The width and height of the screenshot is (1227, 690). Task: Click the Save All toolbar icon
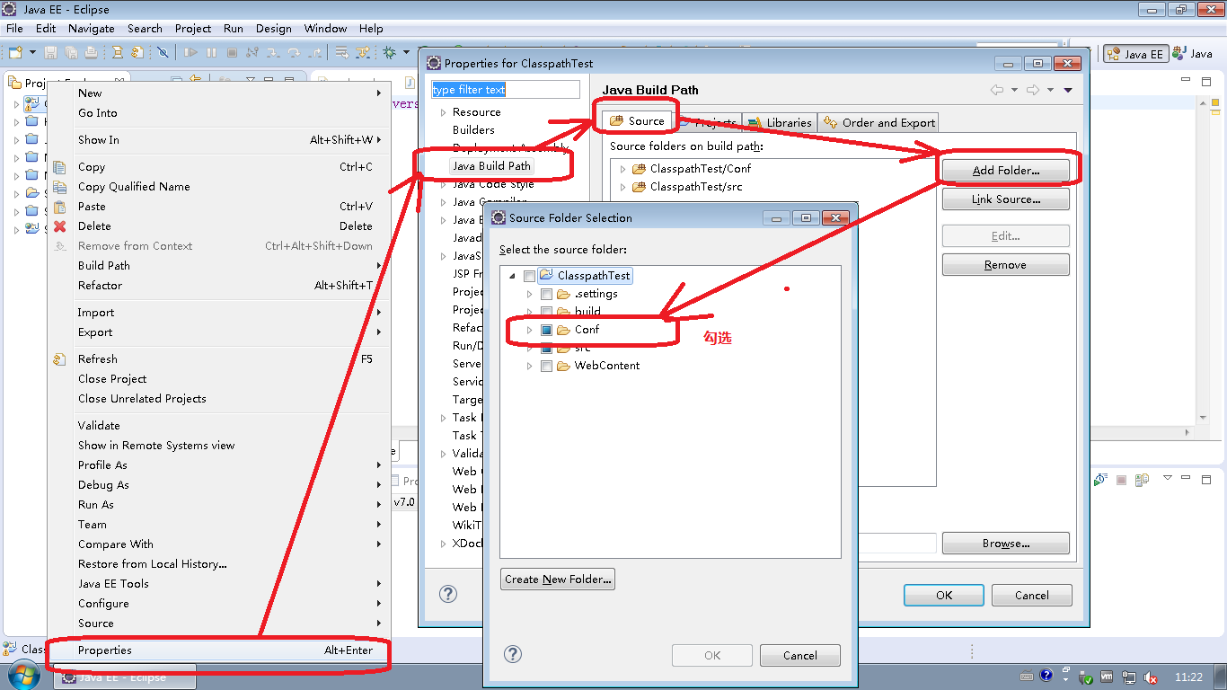coord(69,52)
